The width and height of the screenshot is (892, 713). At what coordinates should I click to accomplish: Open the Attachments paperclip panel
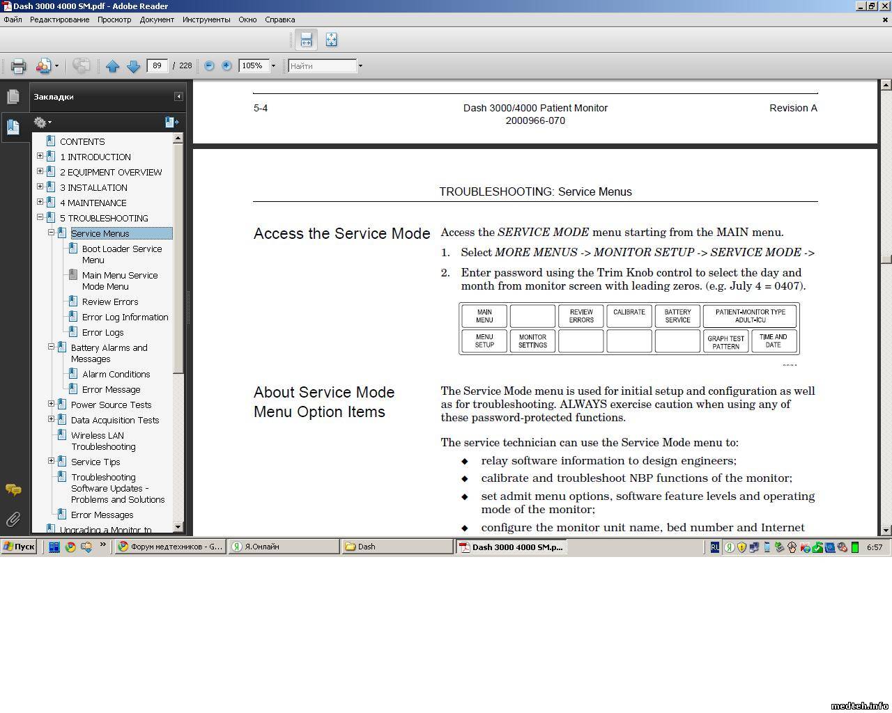13,519
